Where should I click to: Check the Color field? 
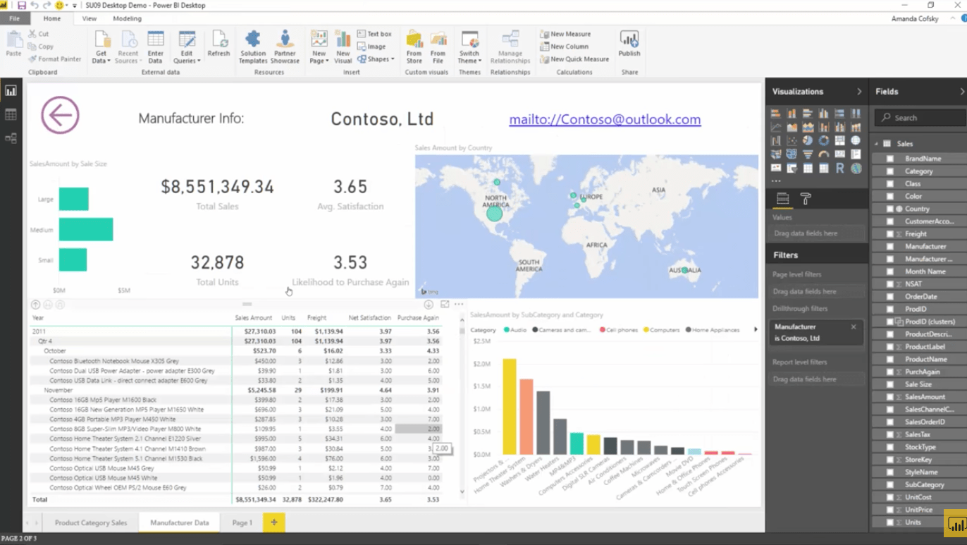pos(890,196)
